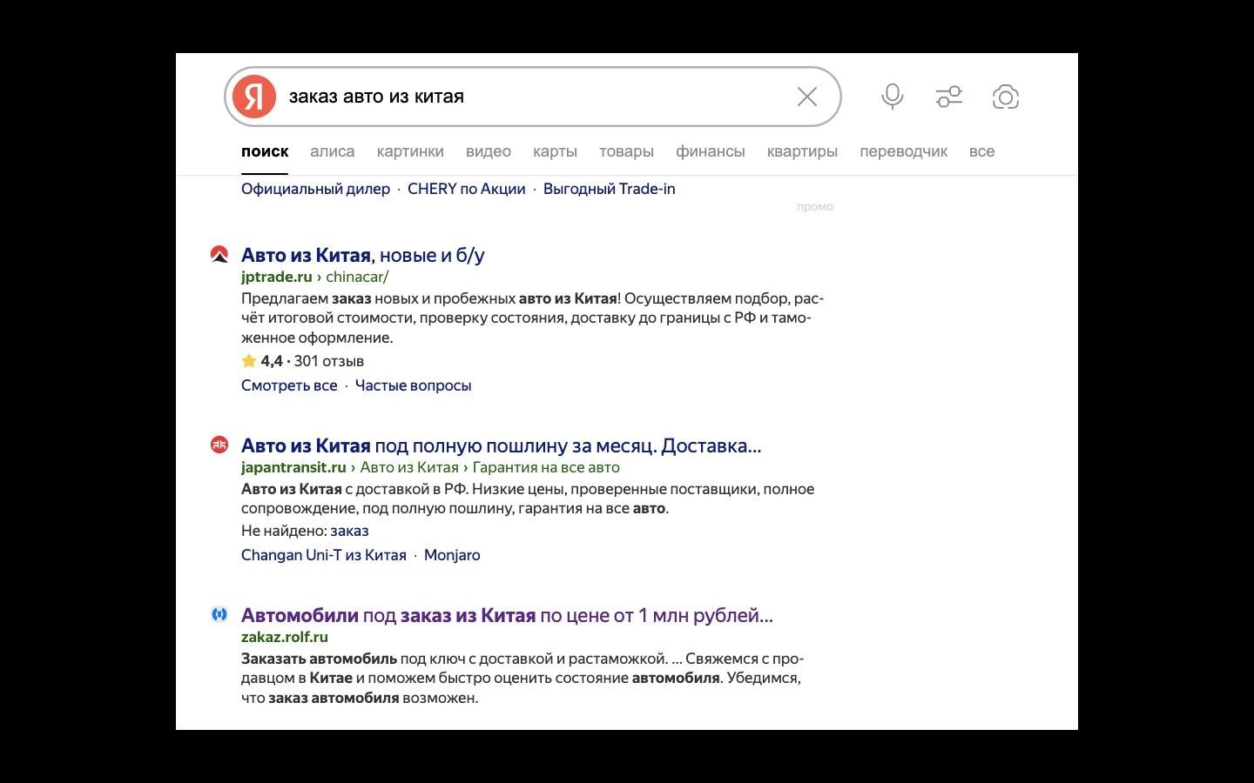This screenshot has width=1254, height=783.
Task: Click the 'заказ' not-found word link
Action: click(x=350, y=531)
